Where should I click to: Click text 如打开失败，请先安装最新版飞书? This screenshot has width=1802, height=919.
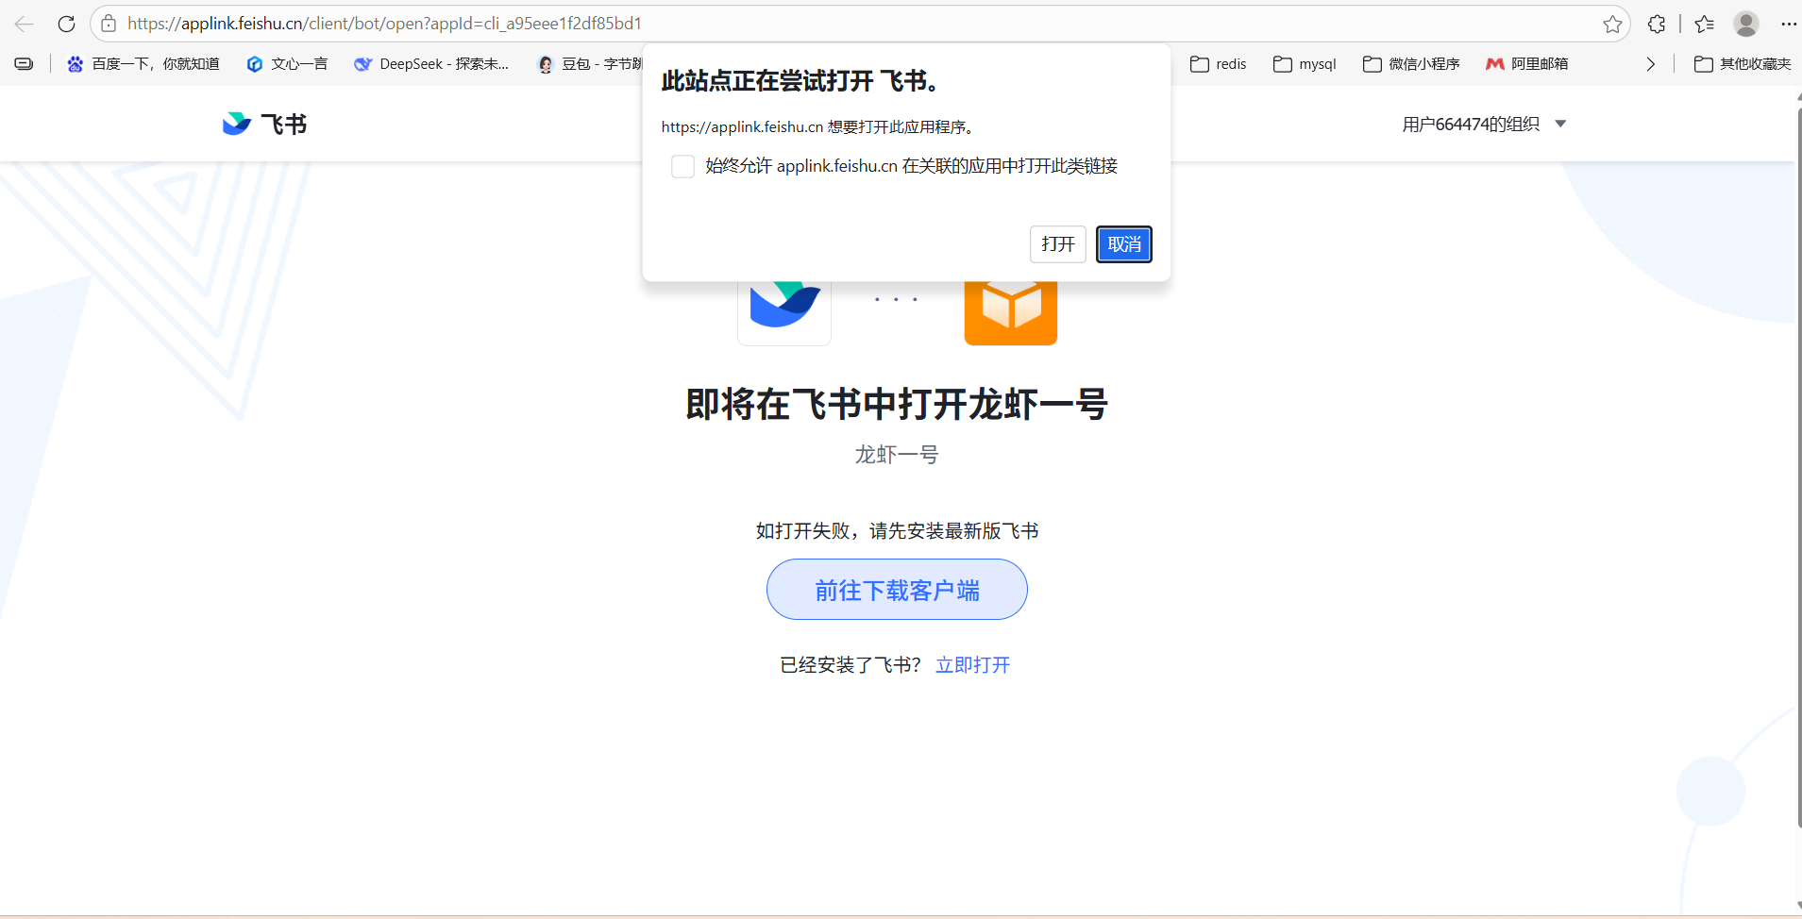coord(897,531)
